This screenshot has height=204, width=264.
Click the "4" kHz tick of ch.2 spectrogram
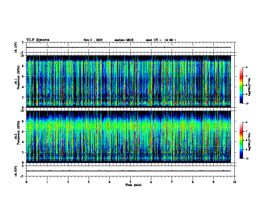[x=23, y=142]
